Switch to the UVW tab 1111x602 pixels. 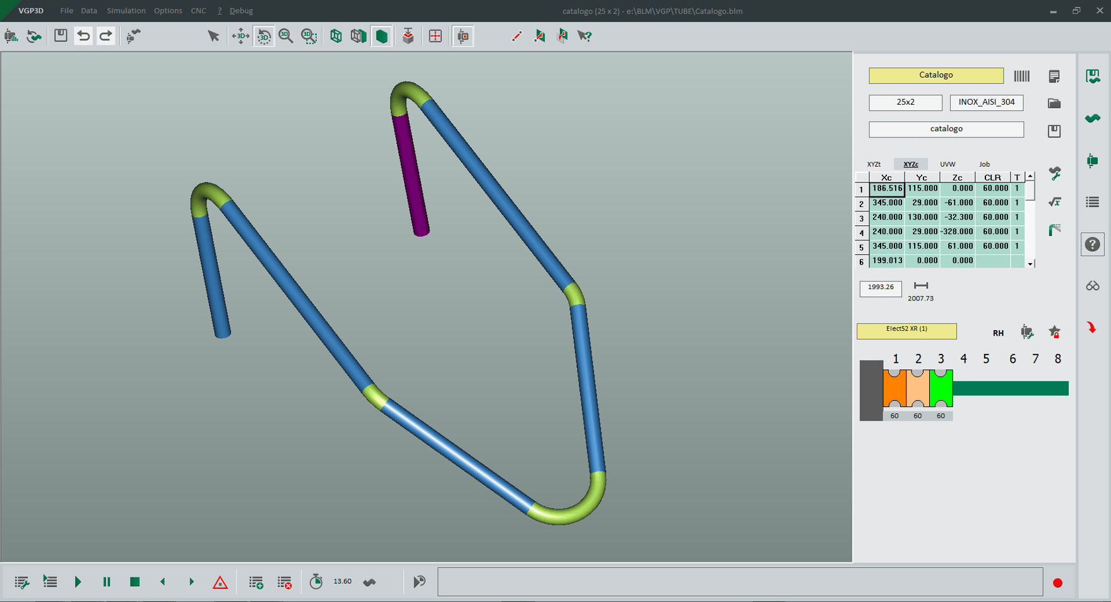(x=947, y=164)
